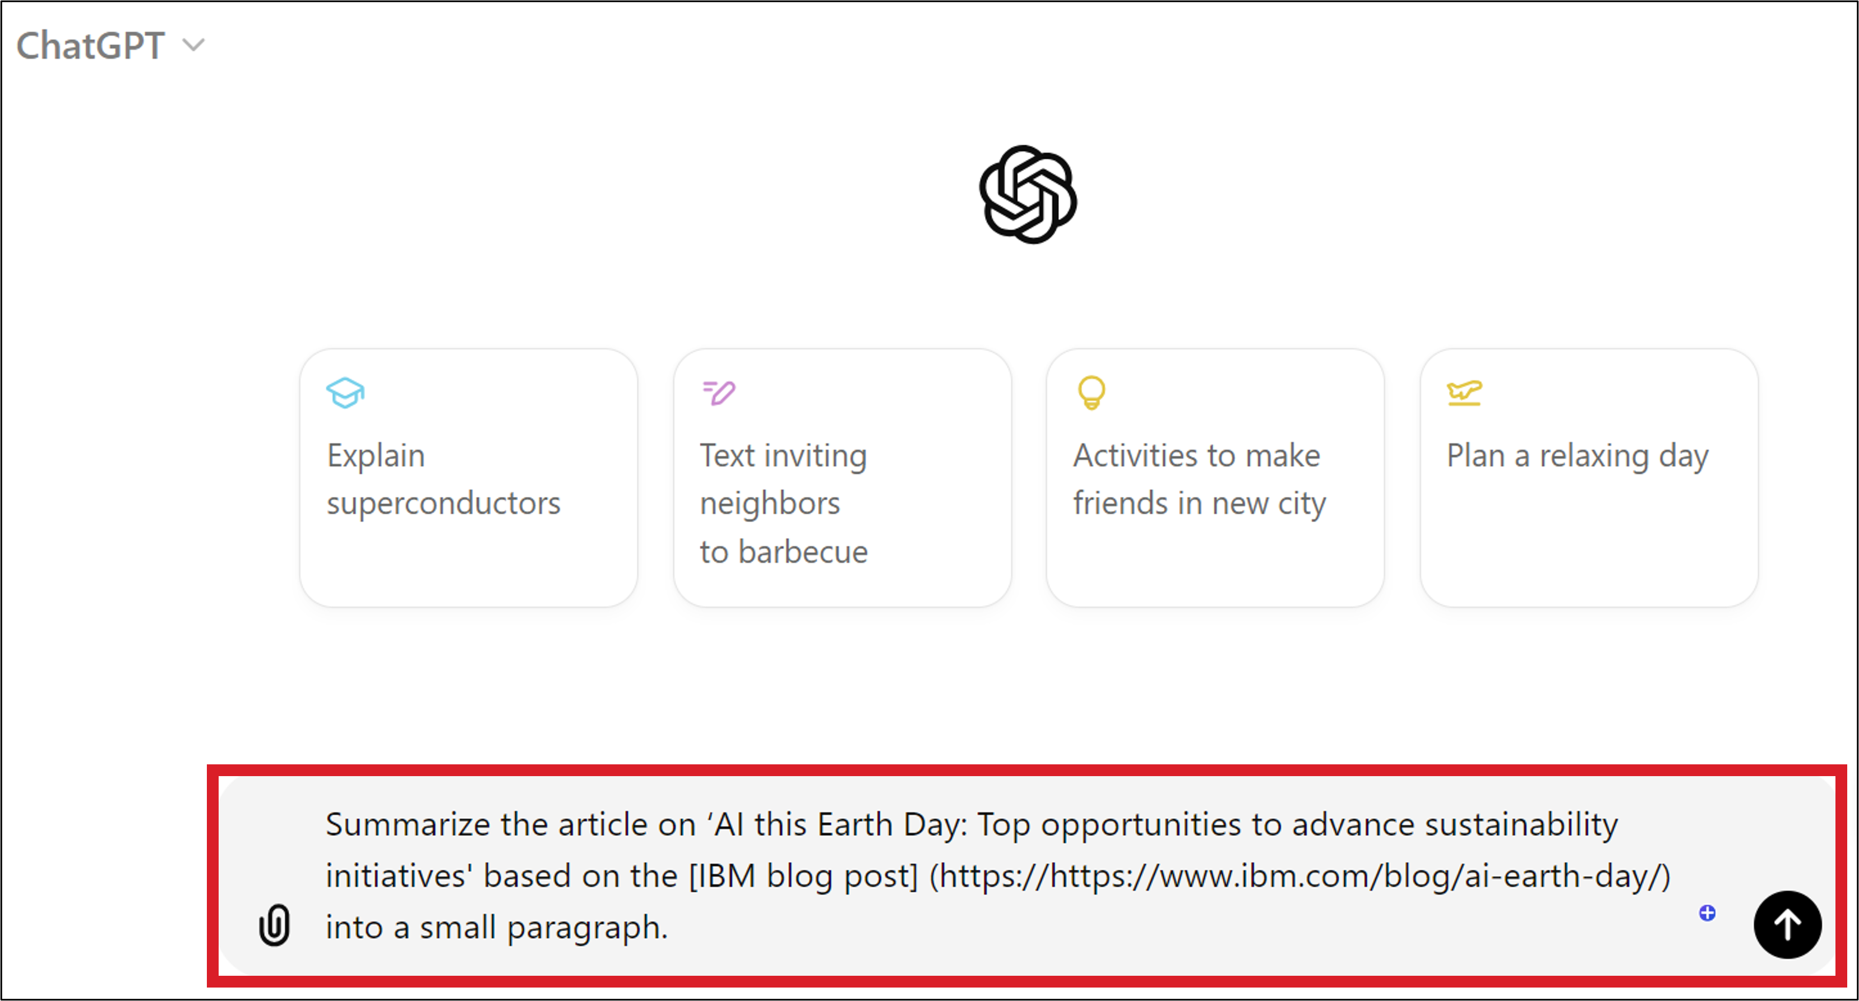Open the "Plan a relaxing day" suggestion
Screen dimensions: 1859x1001
(x=1578, y=456)
